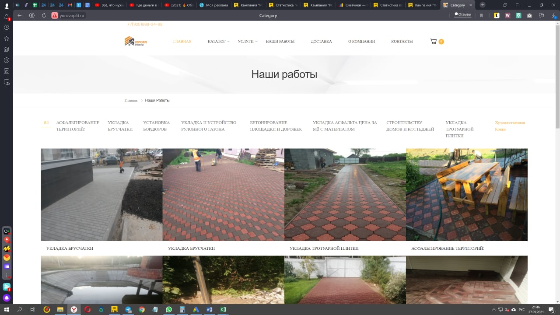Expand the Каталог dropdown menu
The width and height of the screenshot is (560, 315).
pyautogui.click(x=218, y=42)
